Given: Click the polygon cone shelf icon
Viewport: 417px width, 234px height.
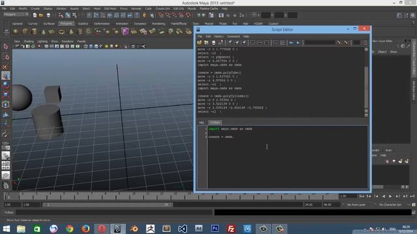Looking at the screenshot, I should [44, 32].
